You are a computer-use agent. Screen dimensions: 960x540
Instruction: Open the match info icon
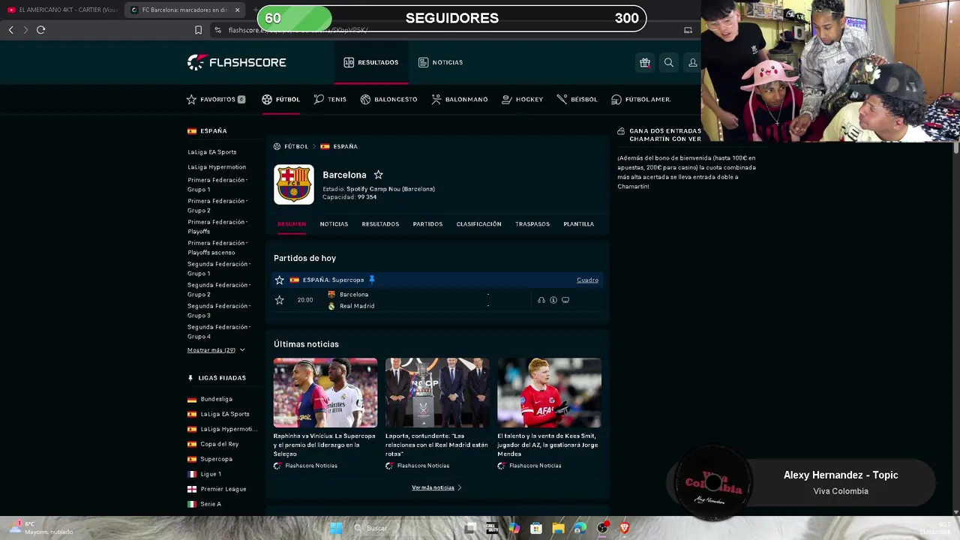[553, 300]
